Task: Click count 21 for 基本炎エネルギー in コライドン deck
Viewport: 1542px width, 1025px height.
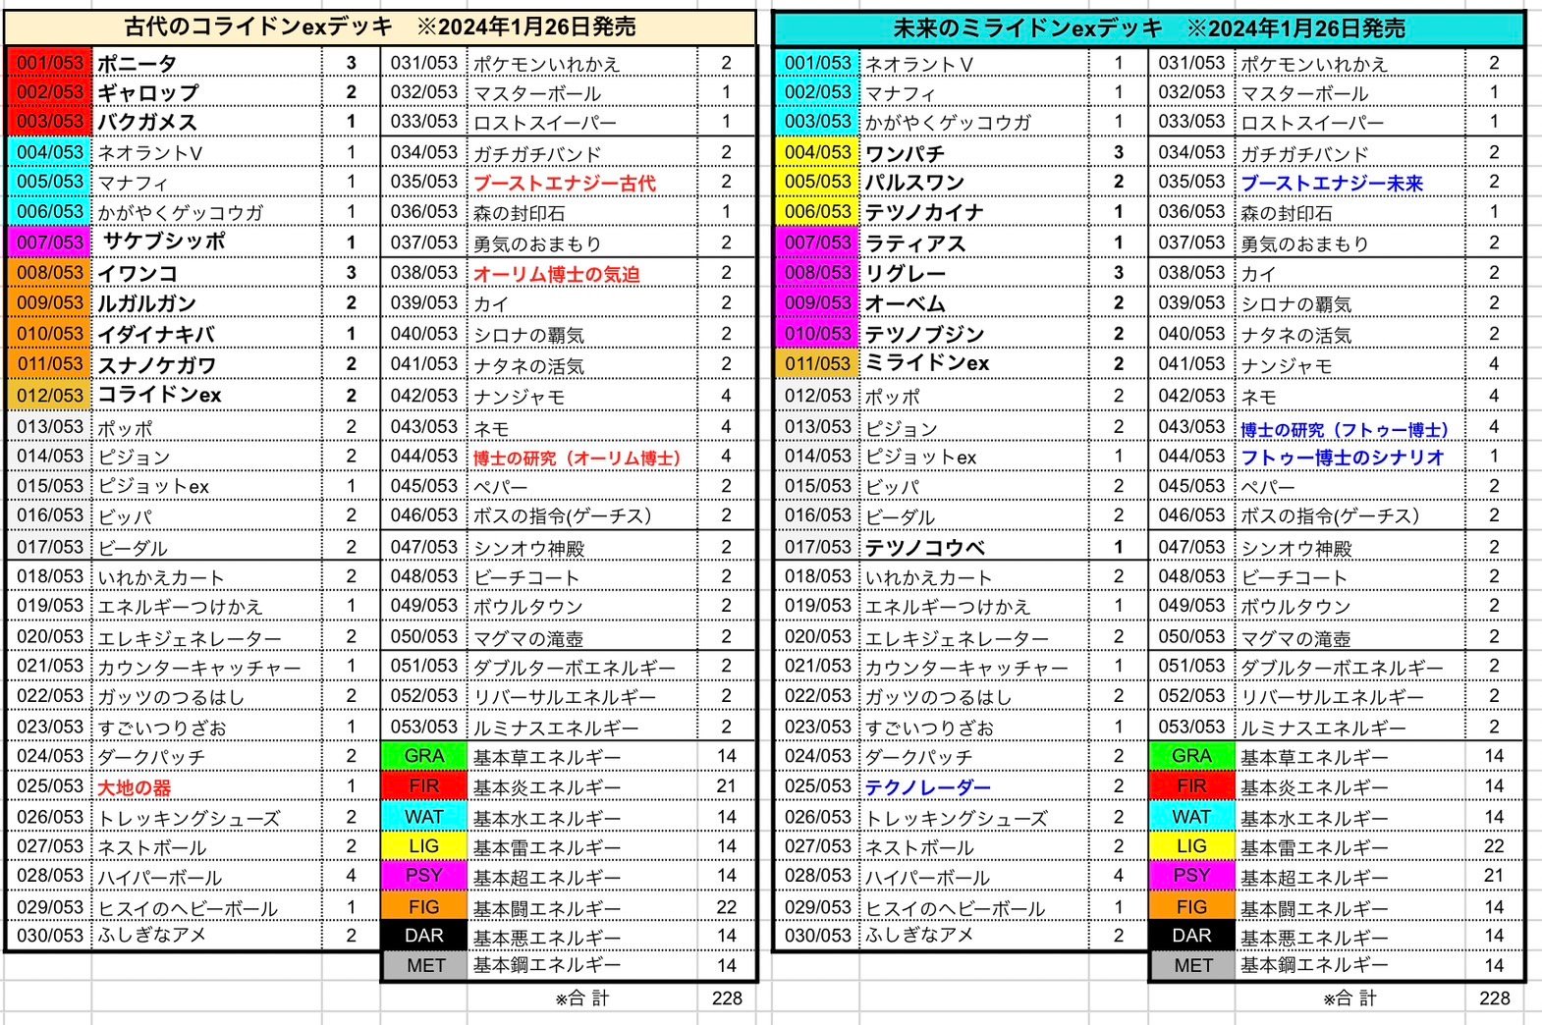Action: tap(727, 786)
